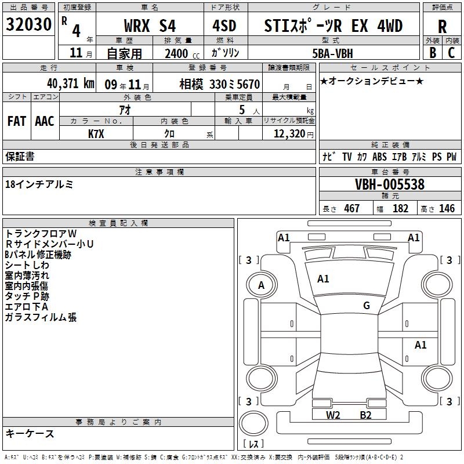Screen dimensions: 464x464
Task: Click the width value 182
Action: [x=400, y=209]
